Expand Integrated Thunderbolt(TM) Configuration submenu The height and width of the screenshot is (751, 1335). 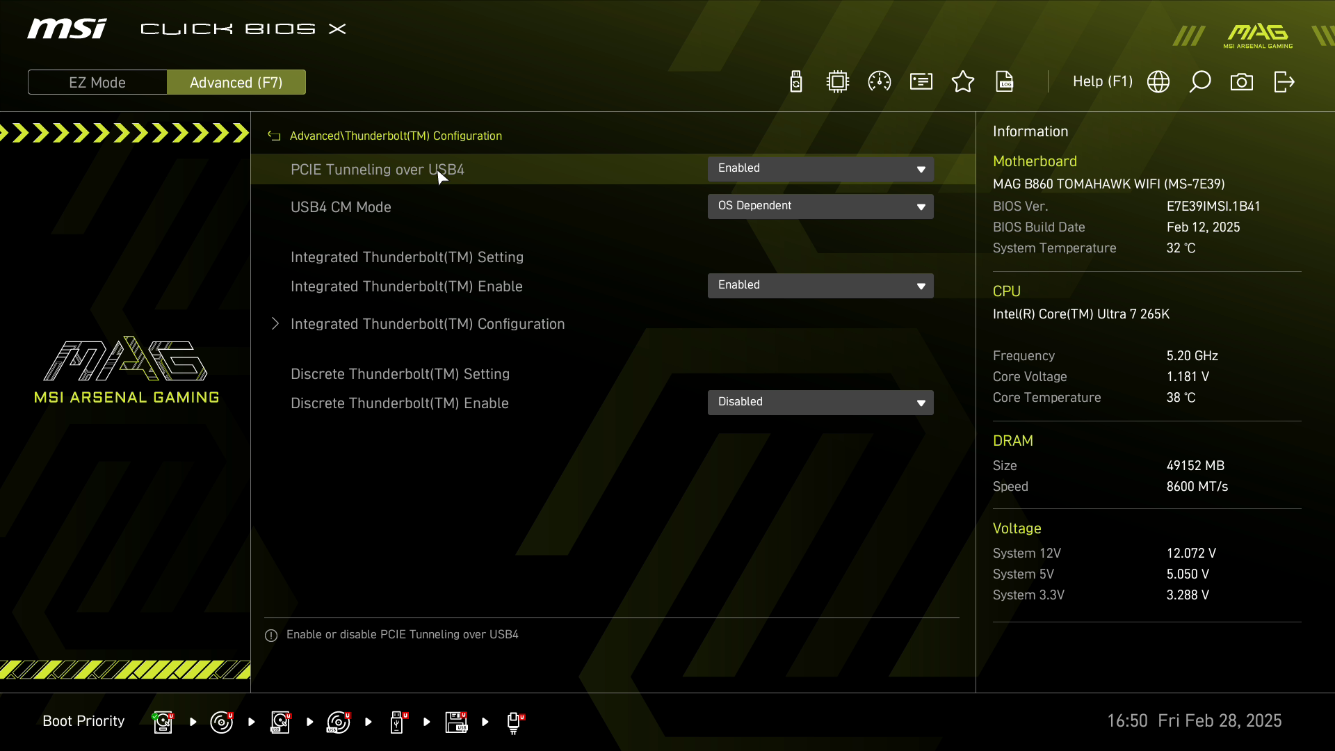(x=427, y=324)
